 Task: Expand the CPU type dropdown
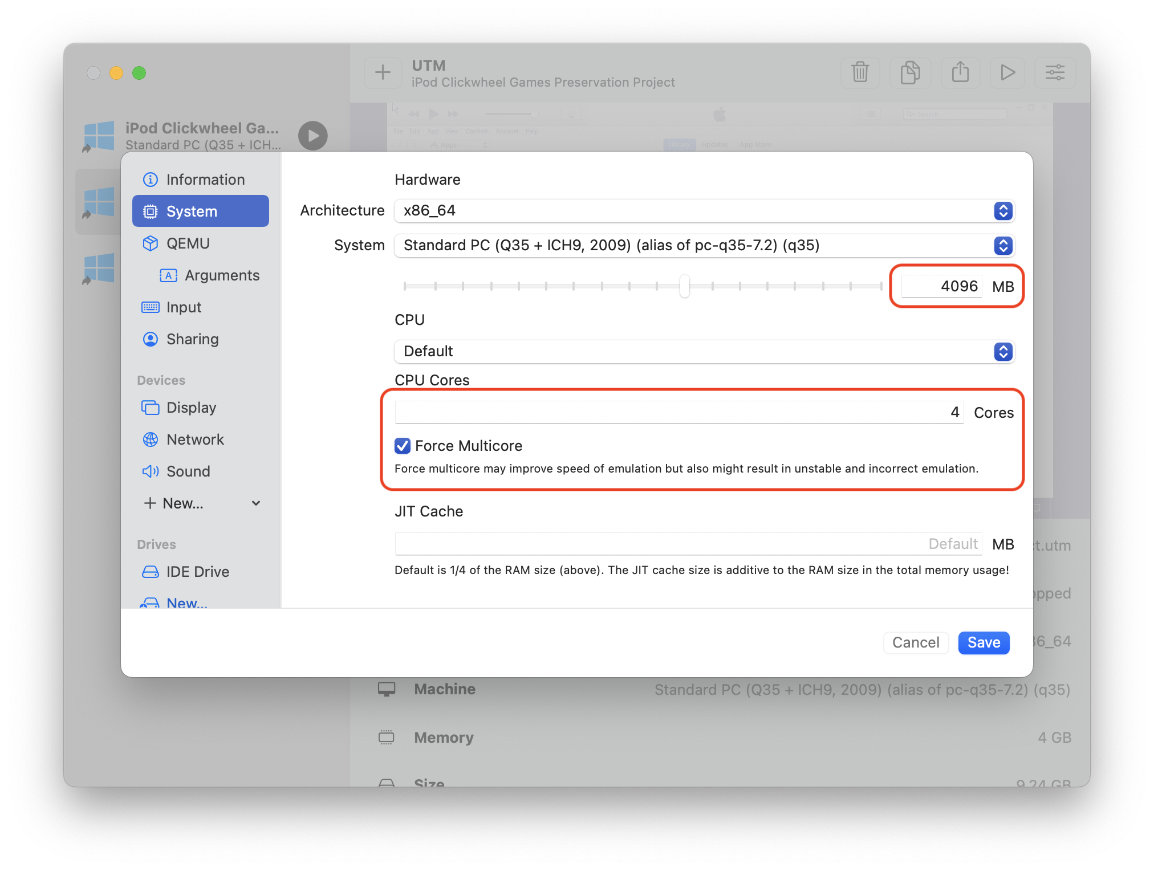tap(1003, 351)
